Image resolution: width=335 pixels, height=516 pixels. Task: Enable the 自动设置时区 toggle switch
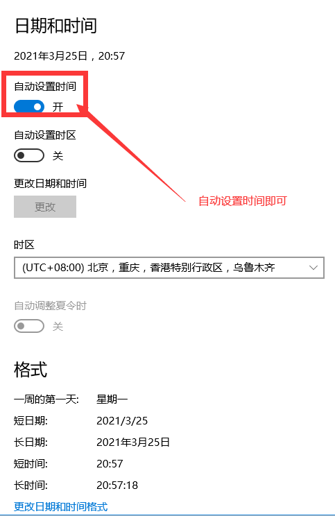point(29,155)
